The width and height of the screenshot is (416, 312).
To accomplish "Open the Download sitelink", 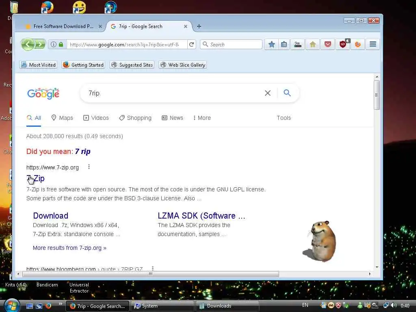I will click(x=51, y=216).
